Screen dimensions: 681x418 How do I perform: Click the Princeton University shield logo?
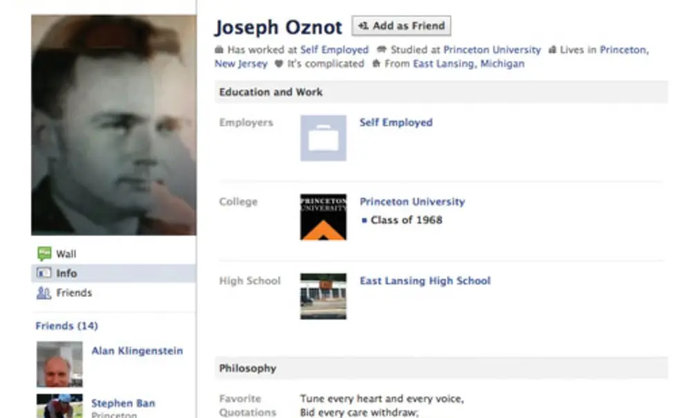[x=323, y=217]
